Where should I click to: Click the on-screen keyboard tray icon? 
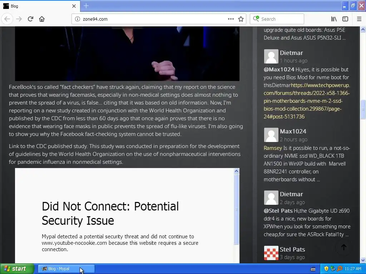(x=313, y=269)
